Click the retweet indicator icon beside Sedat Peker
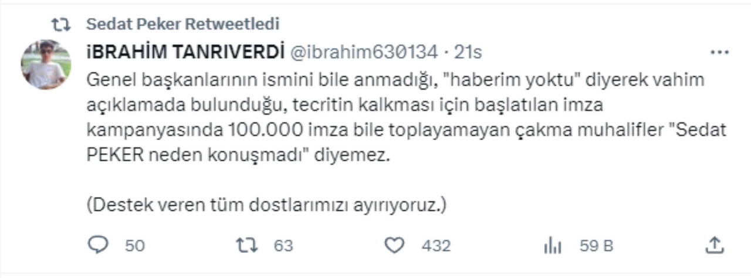Viewport: 751px width, 278px height. point(61,24)
